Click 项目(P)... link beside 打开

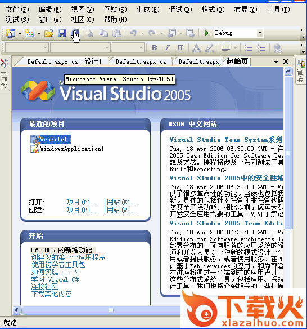83,202
